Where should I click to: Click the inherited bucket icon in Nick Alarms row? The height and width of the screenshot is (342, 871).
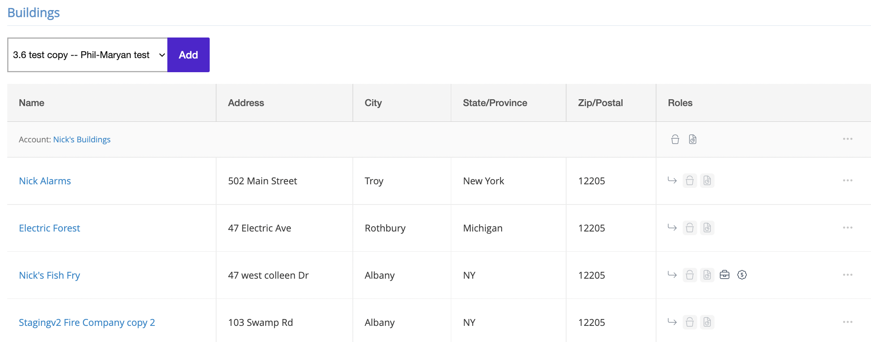point(690,181)
